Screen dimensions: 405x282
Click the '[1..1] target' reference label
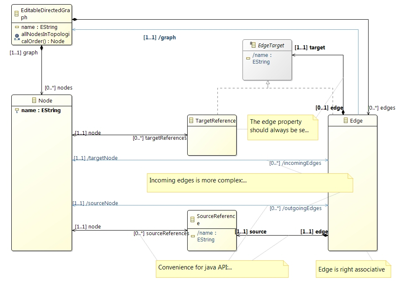(x=310, y=48)
